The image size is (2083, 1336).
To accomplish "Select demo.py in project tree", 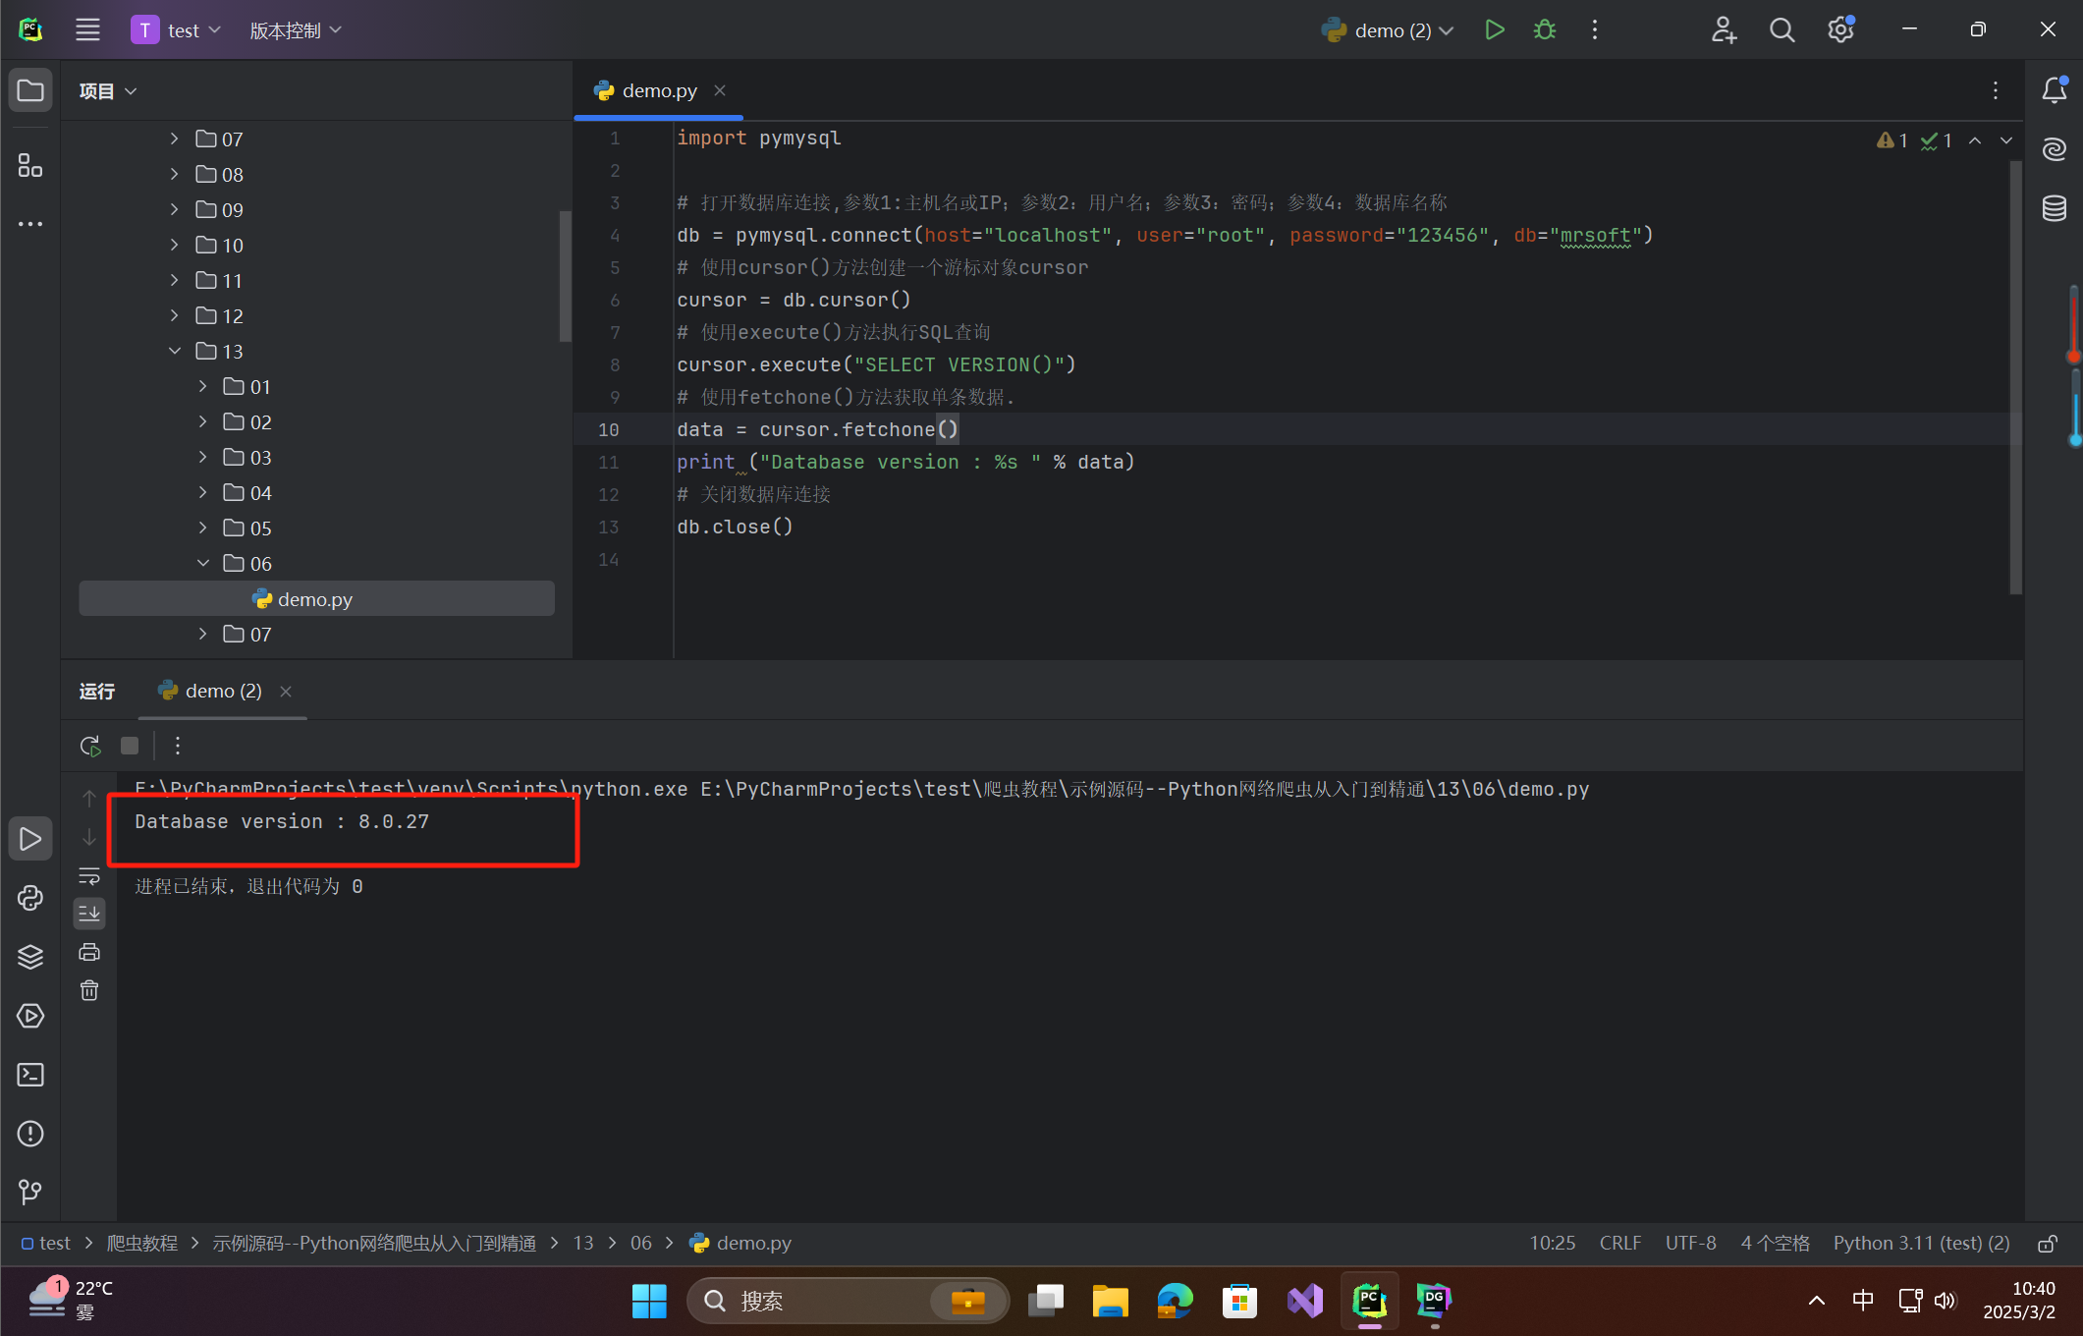I will pyautogui.click(x=316, y=598).
